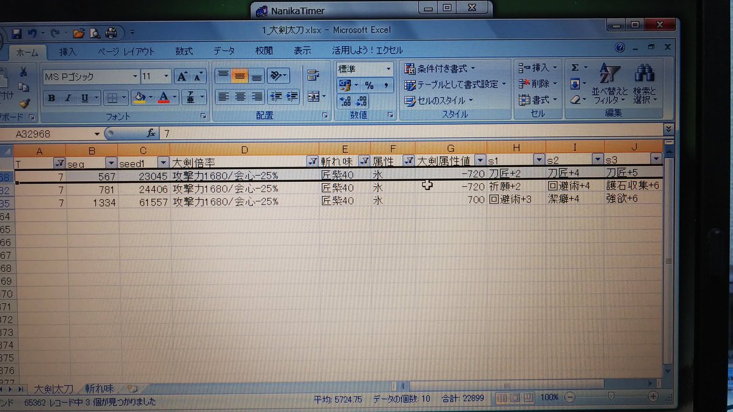Screen dimensions: 733x412
Task: Switch to the ページ レイアウト tab
Action: 126,52
